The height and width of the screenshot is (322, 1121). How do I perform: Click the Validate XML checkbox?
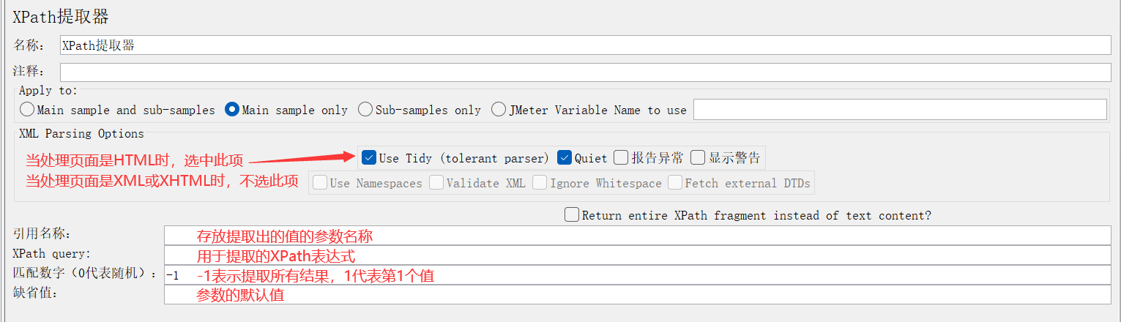point(436,183)
